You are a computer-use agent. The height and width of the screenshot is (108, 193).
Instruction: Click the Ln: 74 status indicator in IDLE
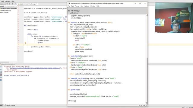[140, 105]
